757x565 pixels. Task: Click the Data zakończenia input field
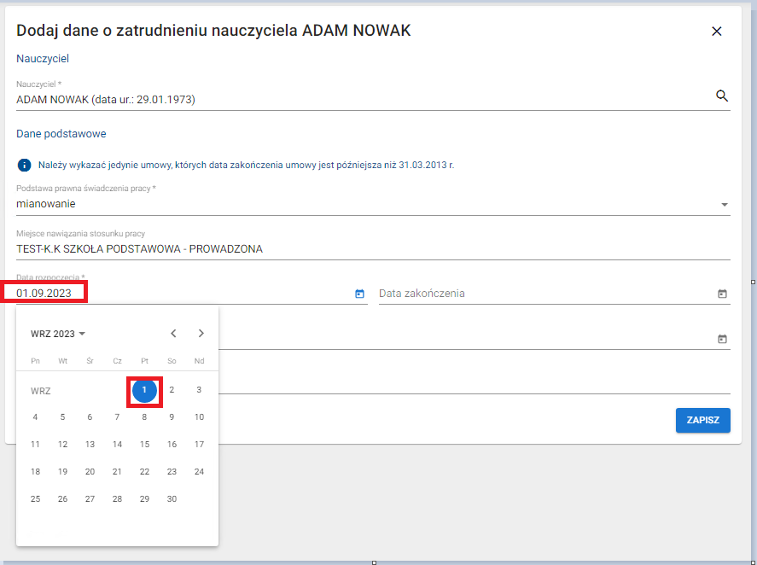[546, 294]
